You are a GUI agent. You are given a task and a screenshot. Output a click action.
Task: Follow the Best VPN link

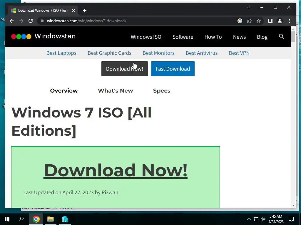(x=239, y=53)
